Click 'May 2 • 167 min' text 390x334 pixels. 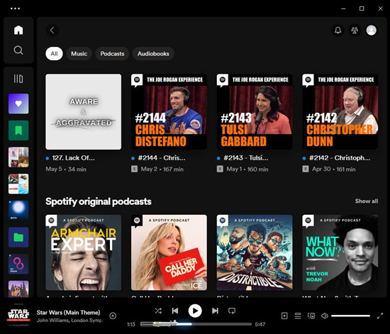coord(162,169)
